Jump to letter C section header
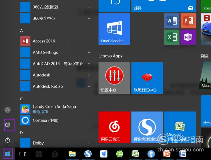 point(21,99)
